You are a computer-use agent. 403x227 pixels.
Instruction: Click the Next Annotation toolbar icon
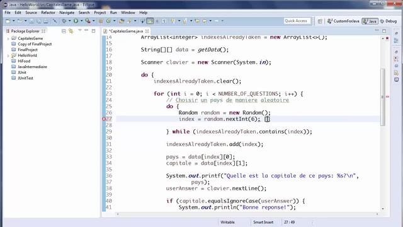pos(173,21)
